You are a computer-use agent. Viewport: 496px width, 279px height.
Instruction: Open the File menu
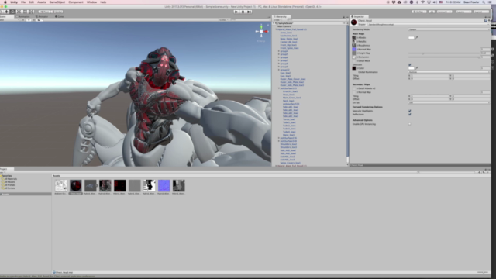point(23,2)
